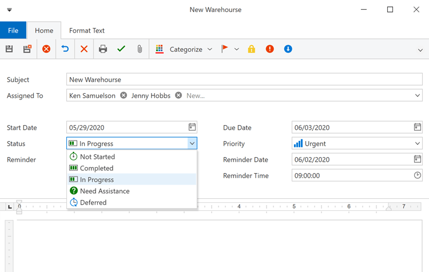
Task: Toggle the blue Low Importance arrow icon
Action: point(288,49)
